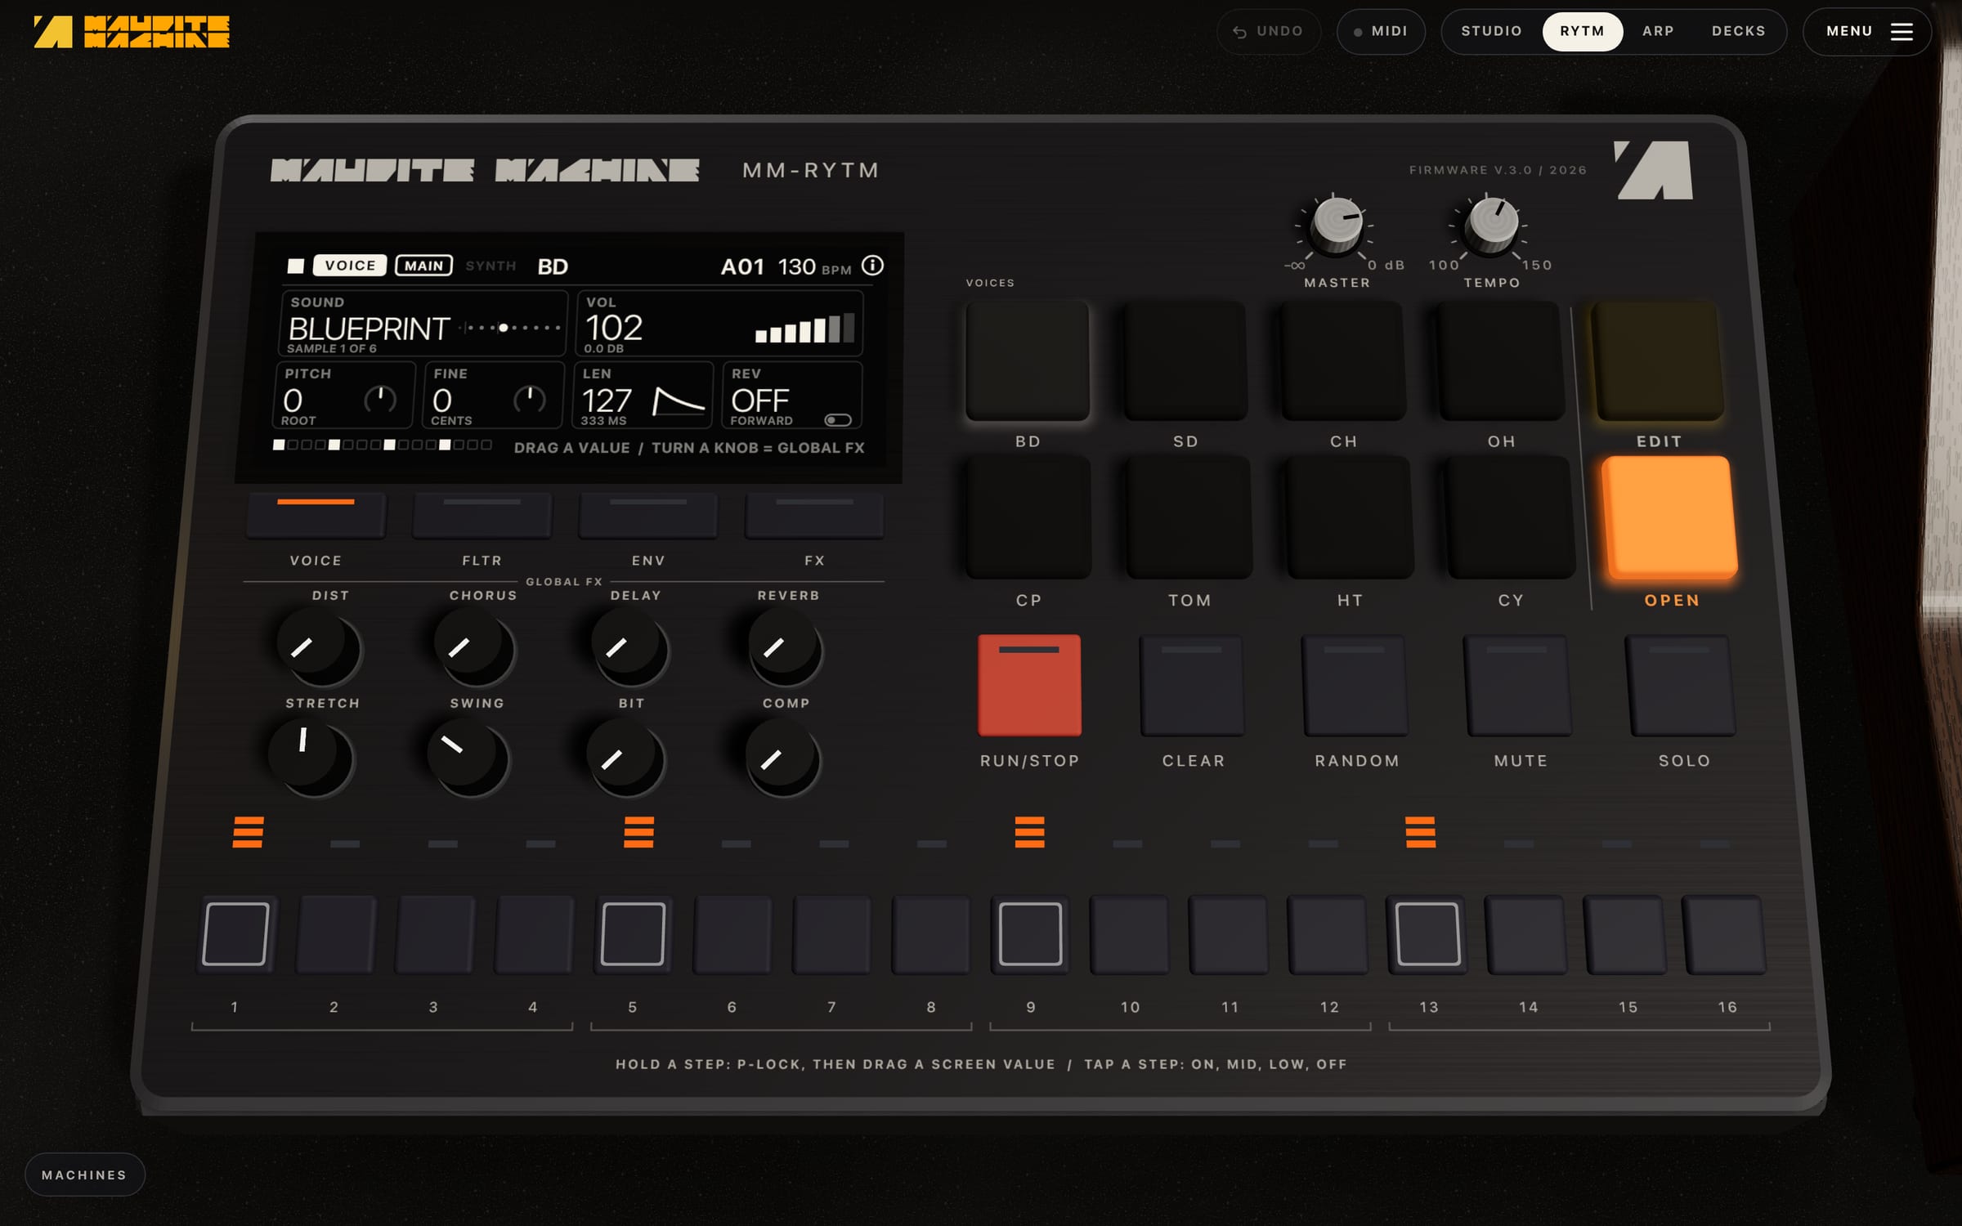Click the RANDOM button
1962x1226 pixels.
point(1355,685)
